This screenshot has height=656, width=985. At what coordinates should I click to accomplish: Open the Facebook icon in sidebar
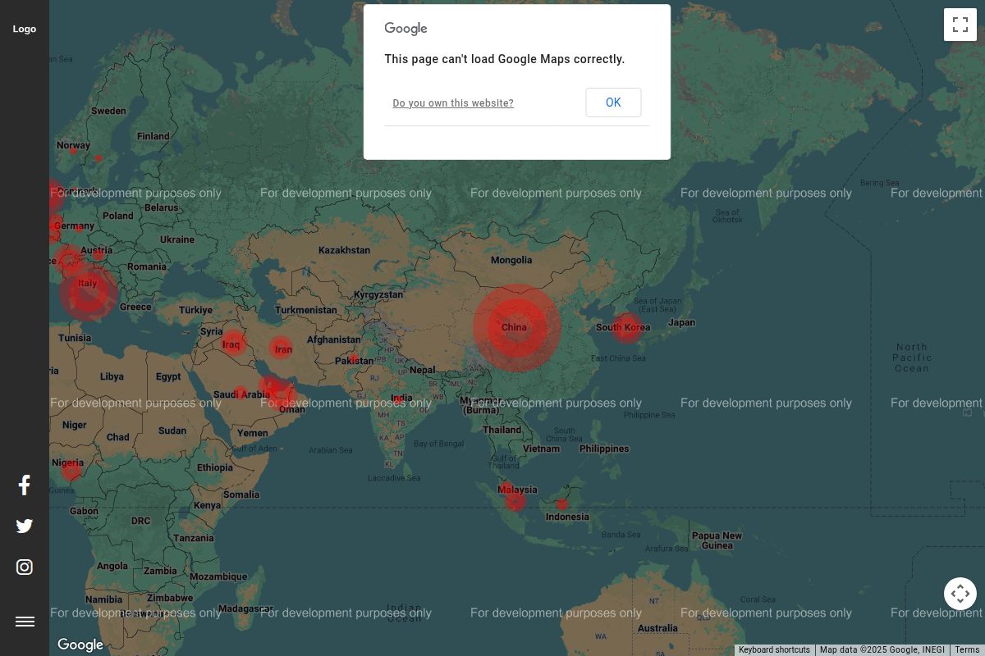coord(25,485)
